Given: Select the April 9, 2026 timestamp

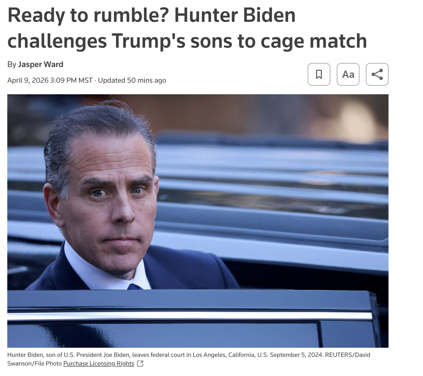Looking at the screenshot, I should [28, 80].
